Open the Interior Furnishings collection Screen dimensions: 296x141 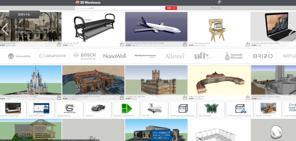[13, 110]
